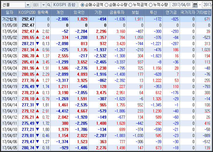Click the 등락폭 column header
The height and width of the screenshot is (152, 213).
(x=43, y=13)
